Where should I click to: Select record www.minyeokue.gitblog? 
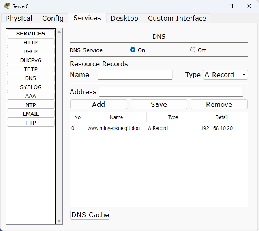coord(113,128)
